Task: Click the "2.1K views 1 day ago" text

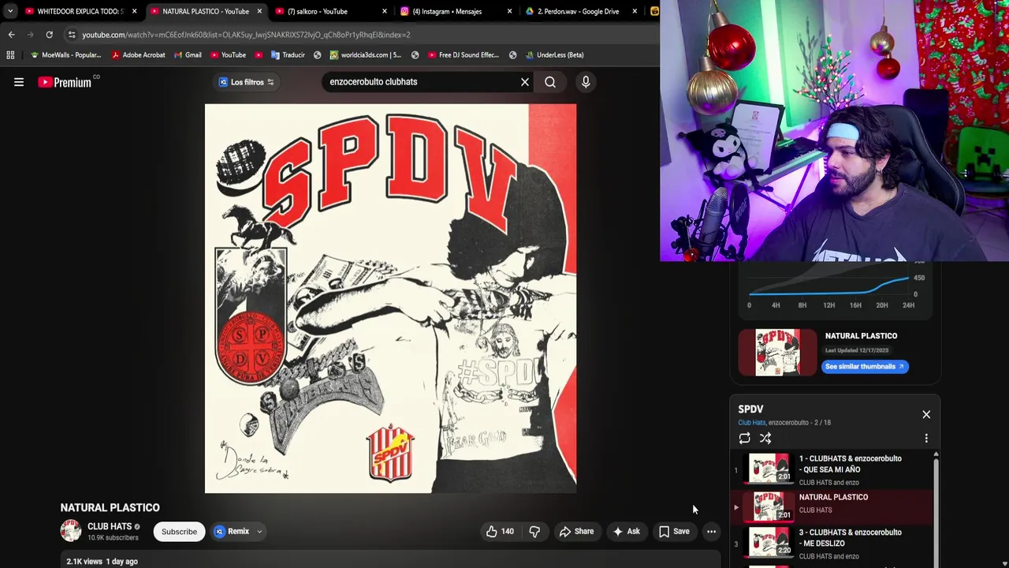Action: click(x=102, y=562)
